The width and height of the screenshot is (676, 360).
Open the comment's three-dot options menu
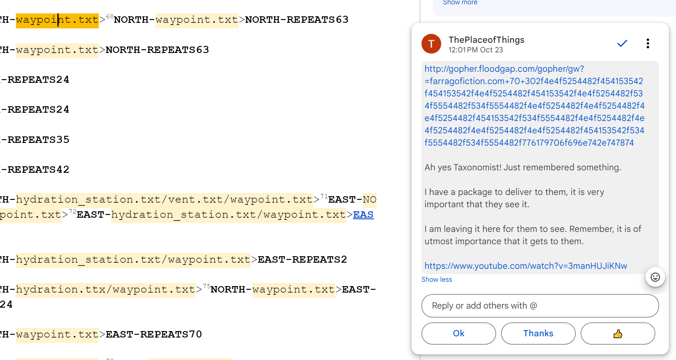[x=648, y=43]
